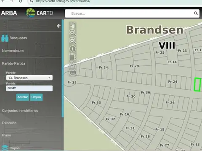
Task: Click map label Fr 29
Action: tap(134, 66)
